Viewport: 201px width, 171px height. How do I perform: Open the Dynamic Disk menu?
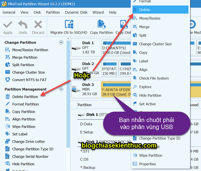click(x=76, y=12)
